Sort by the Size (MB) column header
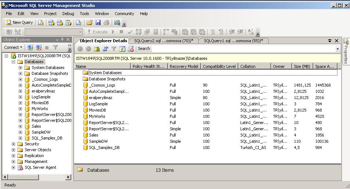Screen dimensions: 350x189 tap(302, 66)
